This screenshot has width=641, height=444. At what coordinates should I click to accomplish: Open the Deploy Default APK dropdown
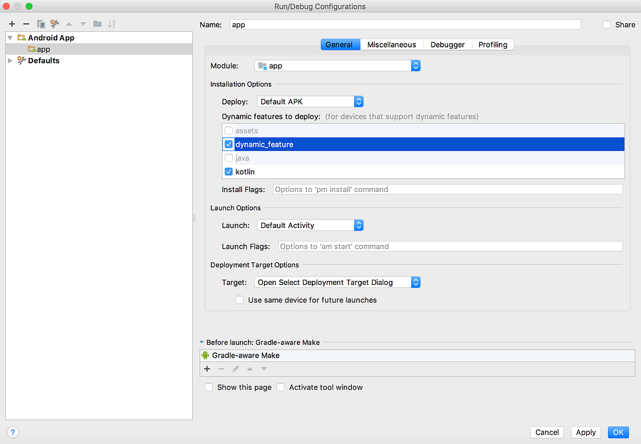coord(310,102)
